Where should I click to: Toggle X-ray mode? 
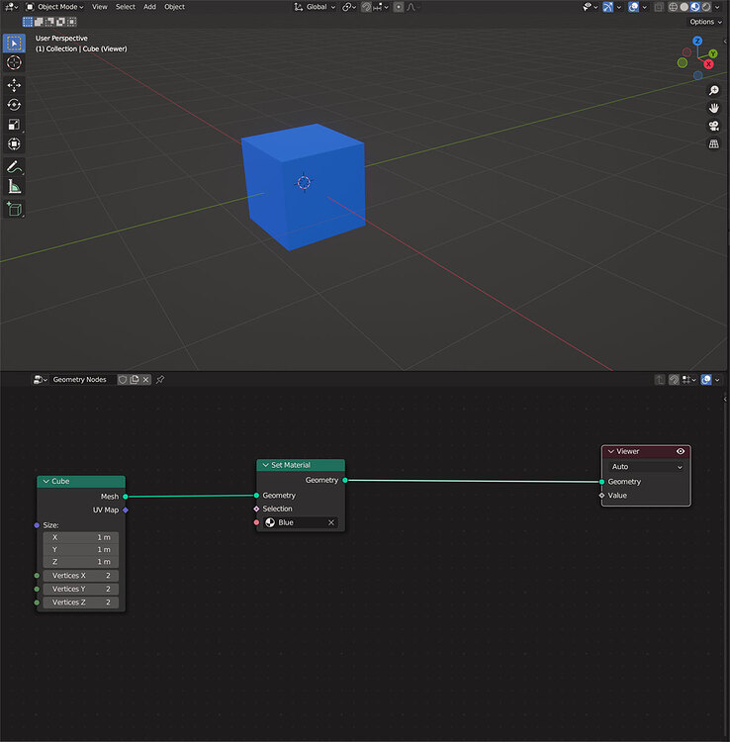tap(659, 7)
